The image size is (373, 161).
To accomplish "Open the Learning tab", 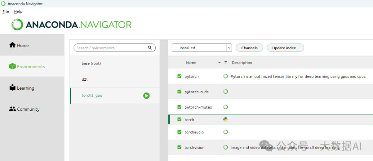I will (32, 88).
